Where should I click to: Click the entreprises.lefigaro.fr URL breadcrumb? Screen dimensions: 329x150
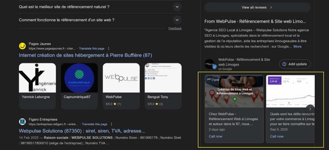coord(53,124)
